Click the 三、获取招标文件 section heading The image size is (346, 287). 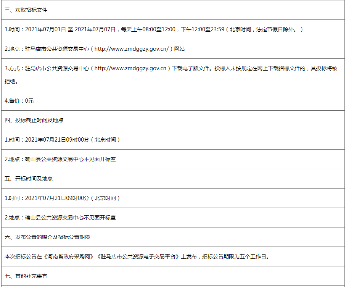26,10
